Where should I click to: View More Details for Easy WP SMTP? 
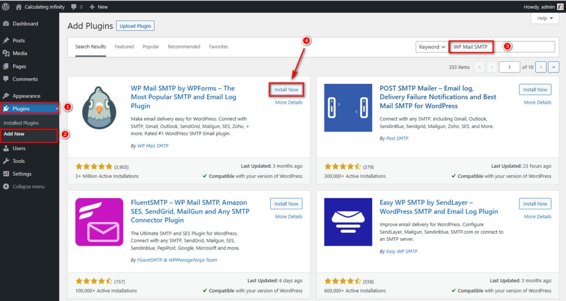(x=537, y=216)
